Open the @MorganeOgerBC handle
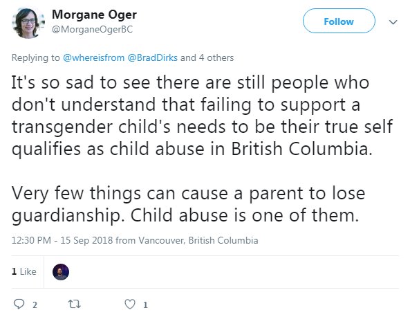 click(93, 29)
